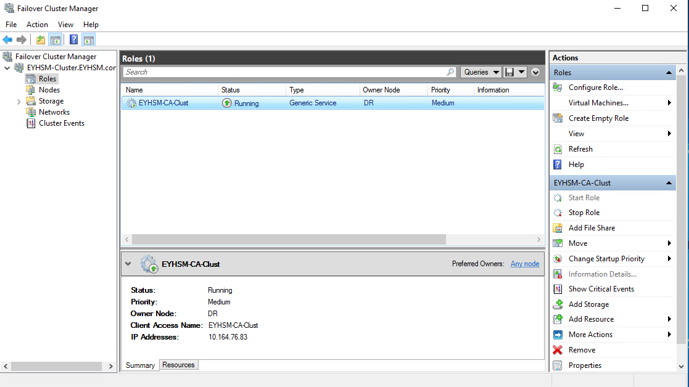The height and width of the screenshot is (387, 689).
Task: Click the Create Empty Role icon
Action: (x=558, y=118)
